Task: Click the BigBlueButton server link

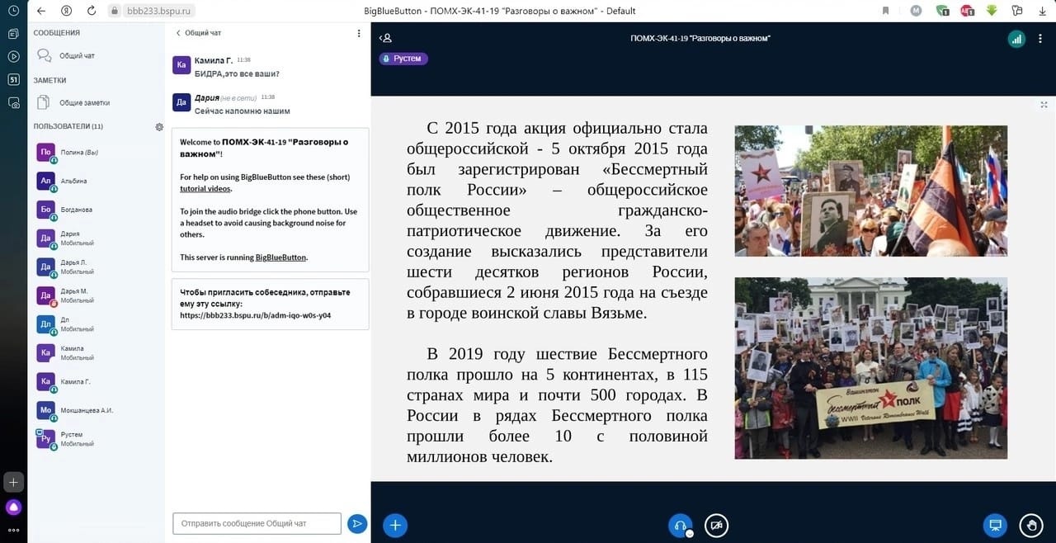Action: pos(280,257)
